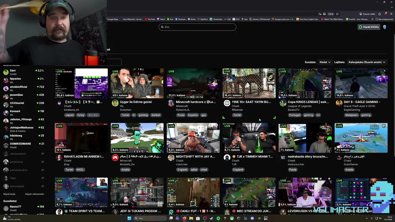Open YINE 10+ SAAT YAYIN stream thumbnail

coord(249,83)
